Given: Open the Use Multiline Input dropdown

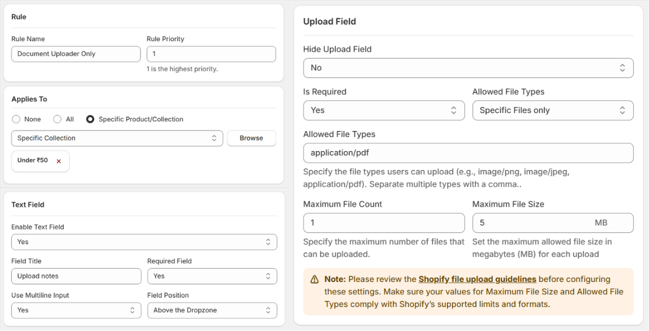Looking at the screenshot, I should point(76,310).
